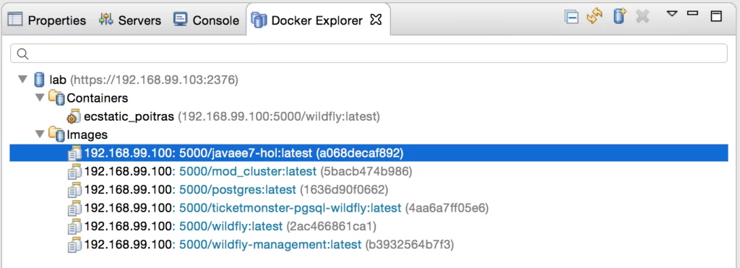Select the javaee7-hol:latest image

coord(369,153)
